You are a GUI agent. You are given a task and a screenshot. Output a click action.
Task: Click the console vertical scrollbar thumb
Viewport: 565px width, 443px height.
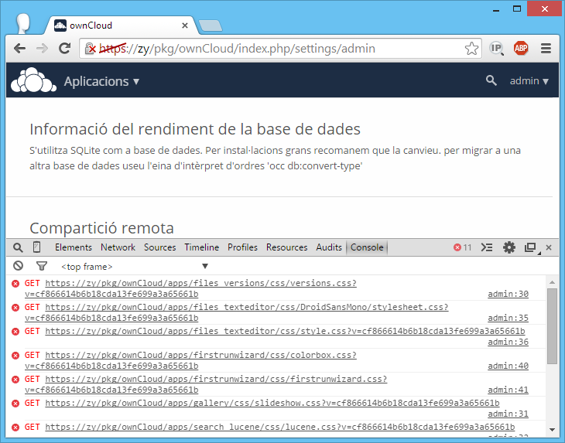tap(552, 326)
